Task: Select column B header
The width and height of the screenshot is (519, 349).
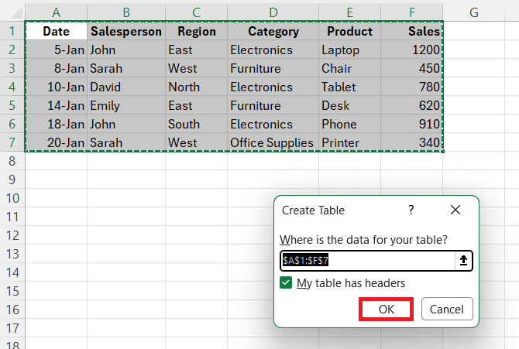Action: click(x=126, y=12)
